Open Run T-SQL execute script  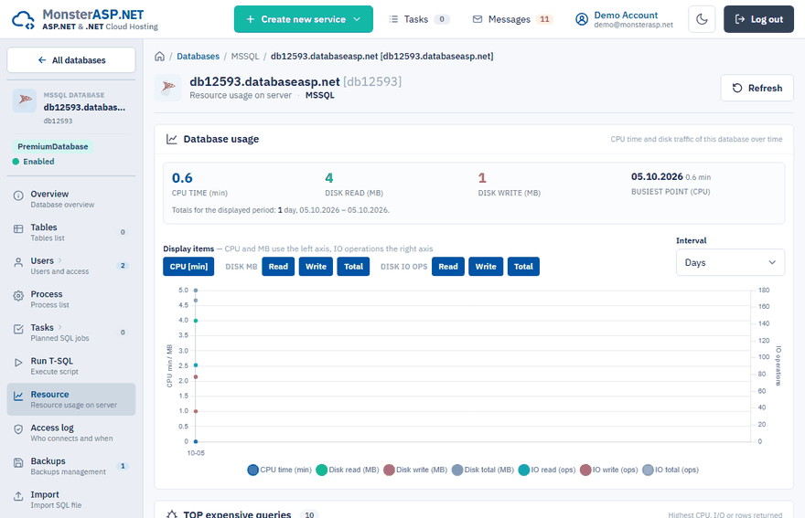[71, 365]
